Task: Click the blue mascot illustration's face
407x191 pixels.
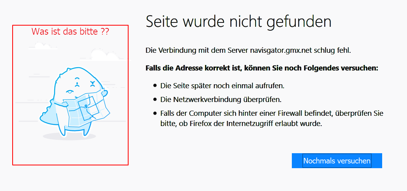Action: [x=84, y=84]
